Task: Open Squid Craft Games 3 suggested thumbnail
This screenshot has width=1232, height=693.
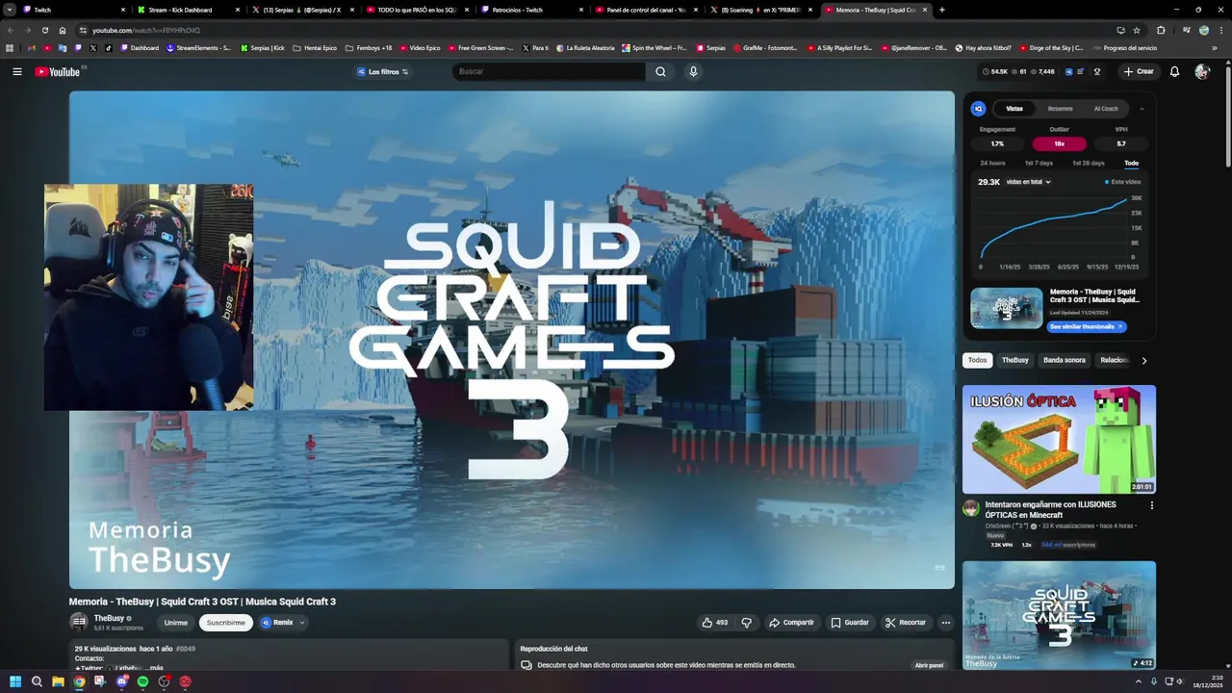Action: click(x=1059, y=615)
